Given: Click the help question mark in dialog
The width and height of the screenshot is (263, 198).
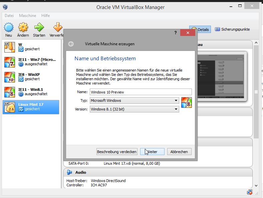Looking at the screenshot, I should click(175, 33).
